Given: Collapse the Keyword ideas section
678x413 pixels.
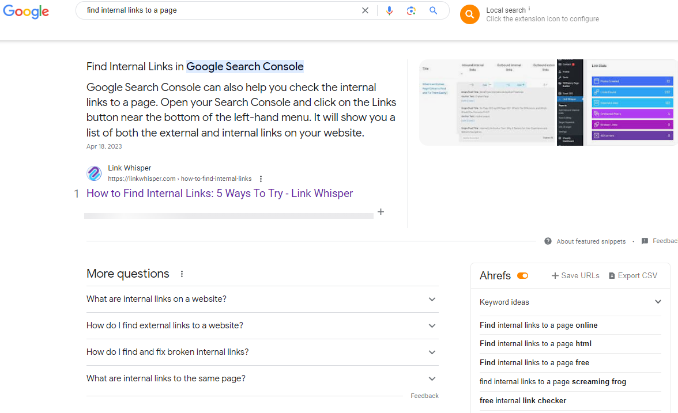Looking at the screenshot, I should pos(658,302).
